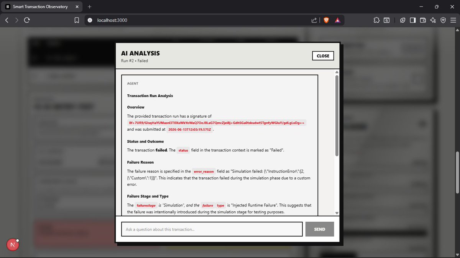460x258 pixels.
Task: Open the Leo AI sparkle icon
Action: click(433, 20)
